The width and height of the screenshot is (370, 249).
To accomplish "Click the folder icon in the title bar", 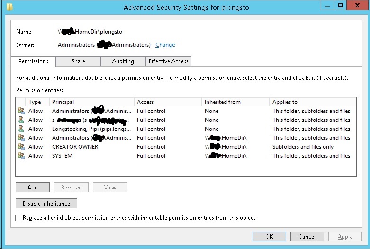I will [x=9, y=7].
